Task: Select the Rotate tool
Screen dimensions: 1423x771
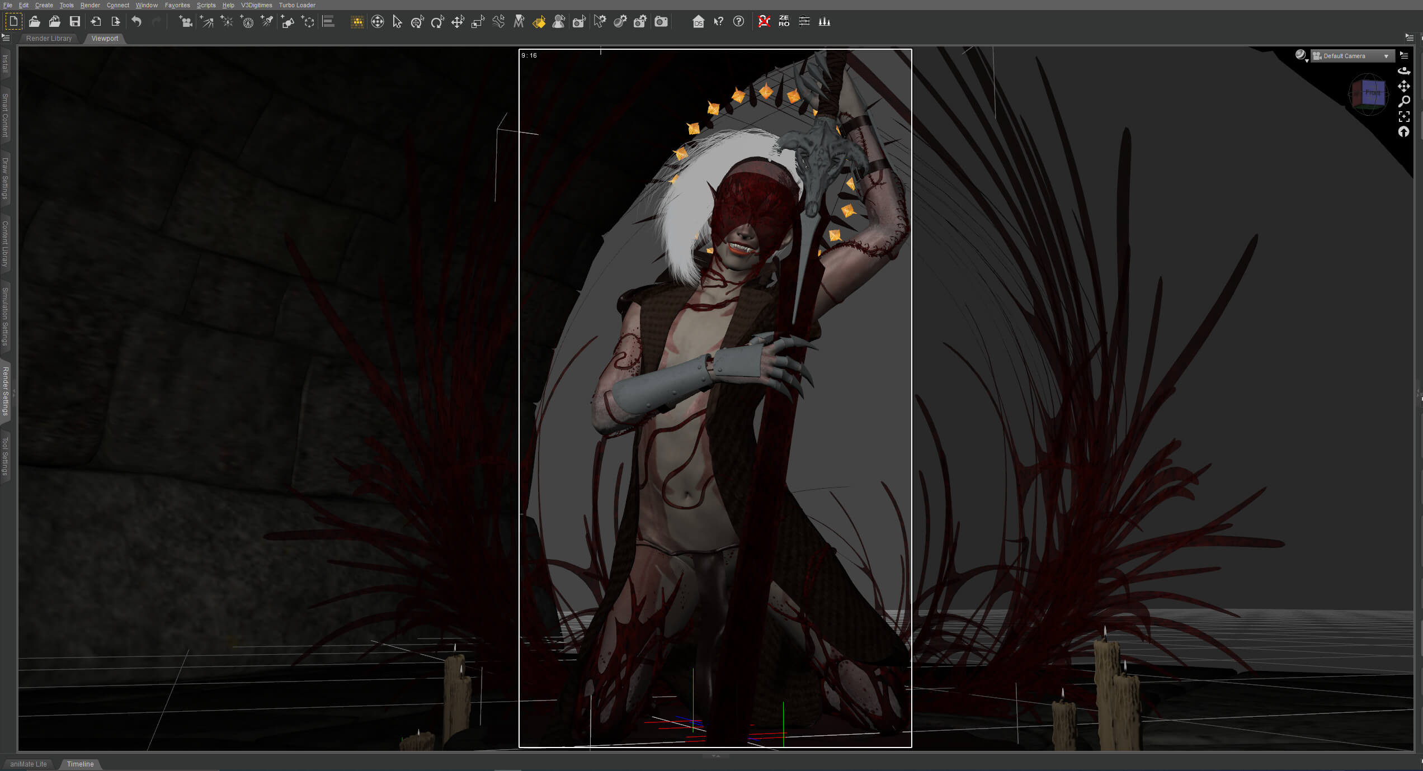Action: coord(437,22)
